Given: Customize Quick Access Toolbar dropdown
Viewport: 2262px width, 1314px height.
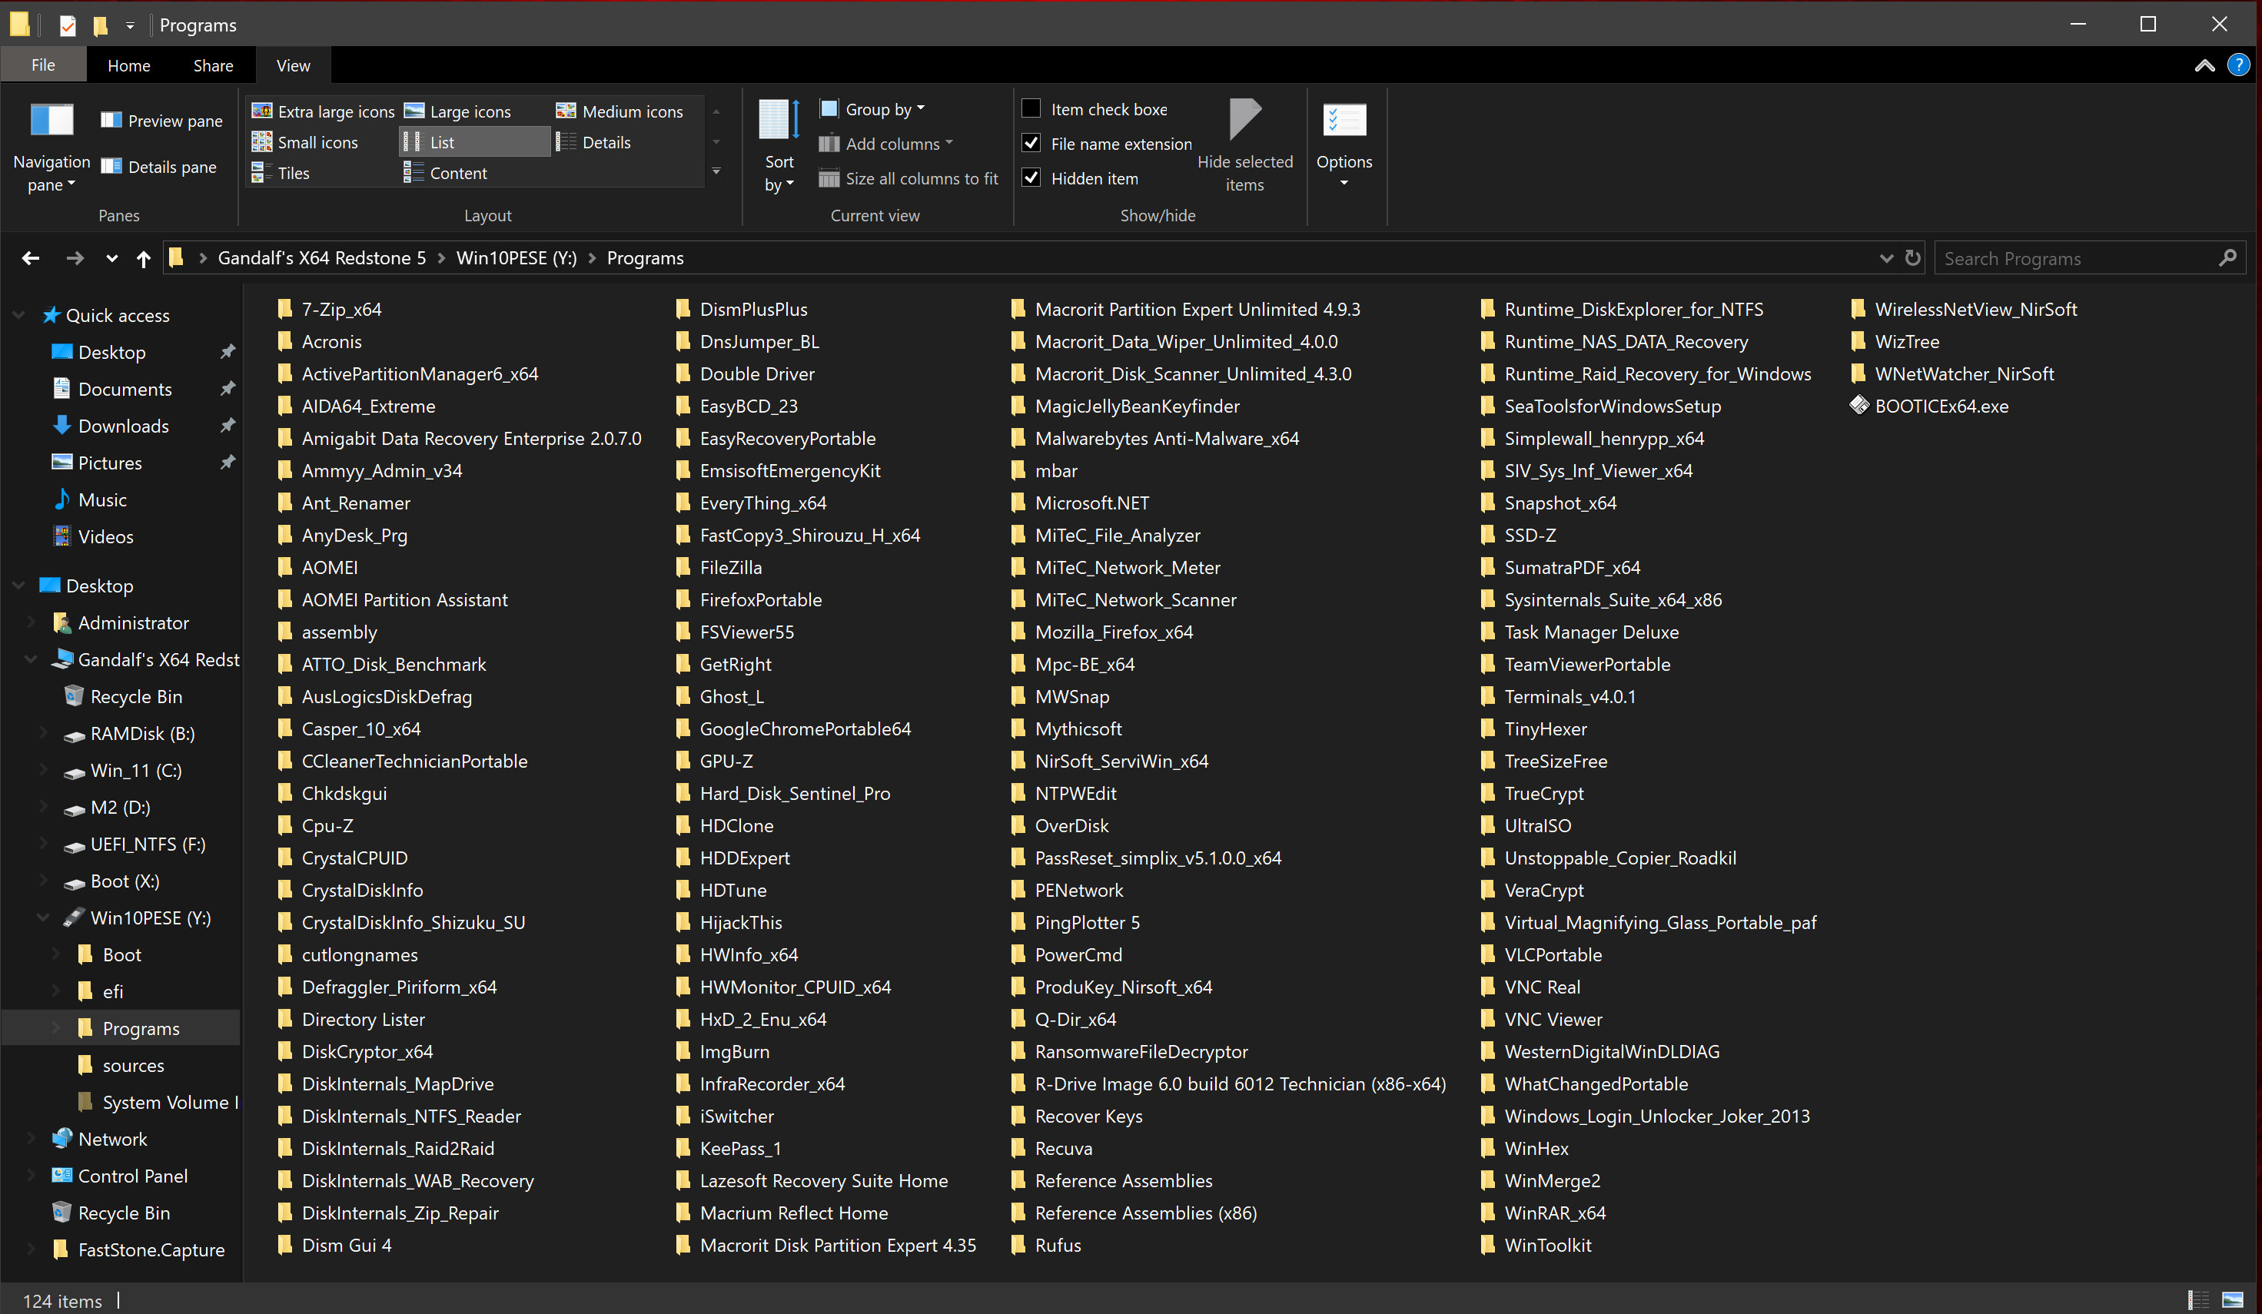Looking at the screenshot, I should 130,25.
